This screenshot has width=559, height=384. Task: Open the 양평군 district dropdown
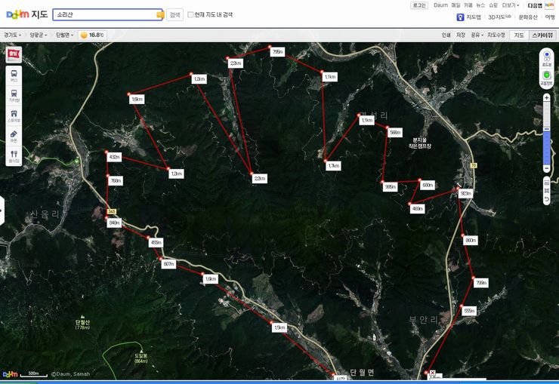(38, 35)
